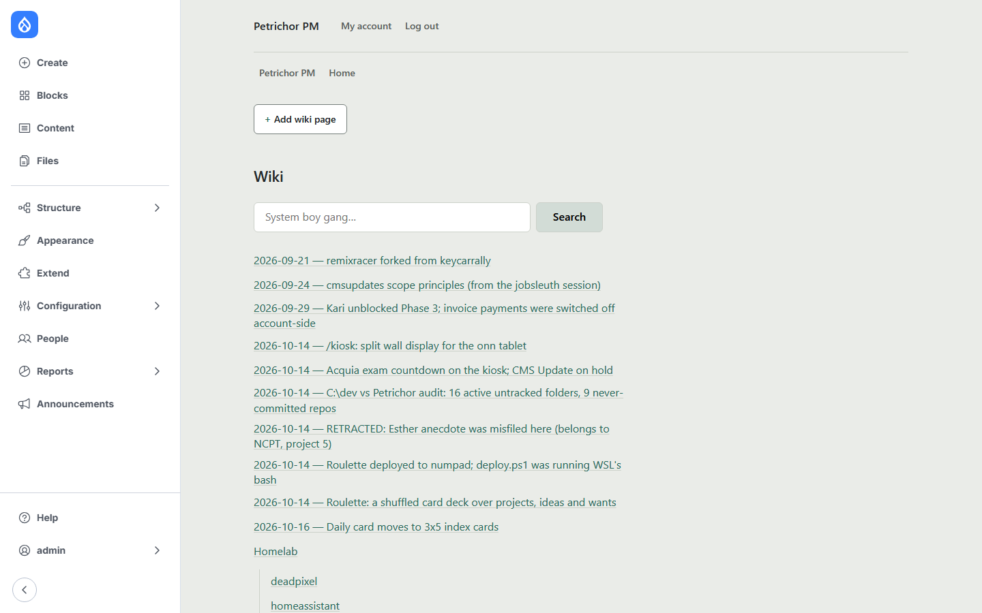Click the admin user avatar icon
Screen dimensions: 982x613
click(25, 550)
